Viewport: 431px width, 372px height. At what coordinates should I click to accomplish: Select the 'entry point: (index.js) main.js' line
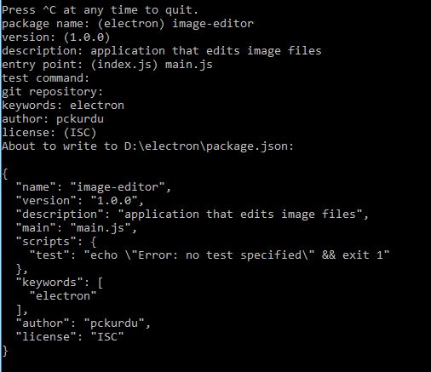[x=107, y=65]
